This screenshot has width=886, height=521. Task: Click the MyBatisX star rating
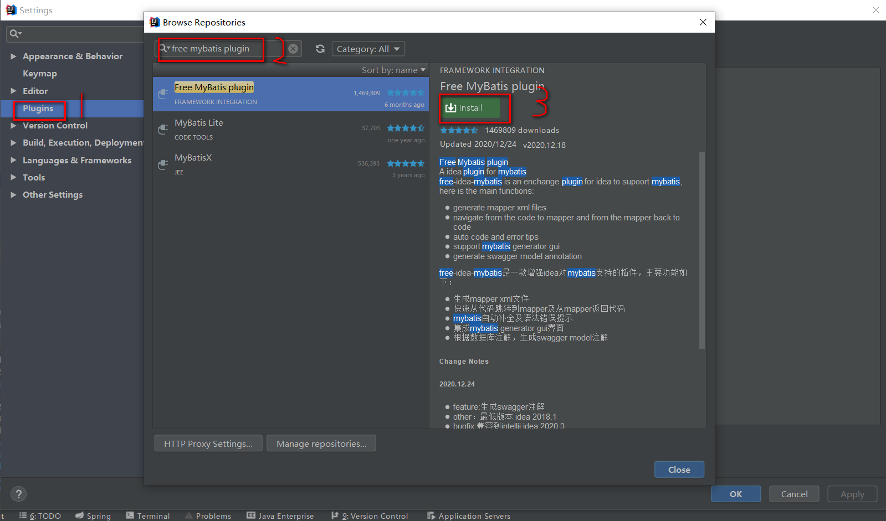coord(406,163)
